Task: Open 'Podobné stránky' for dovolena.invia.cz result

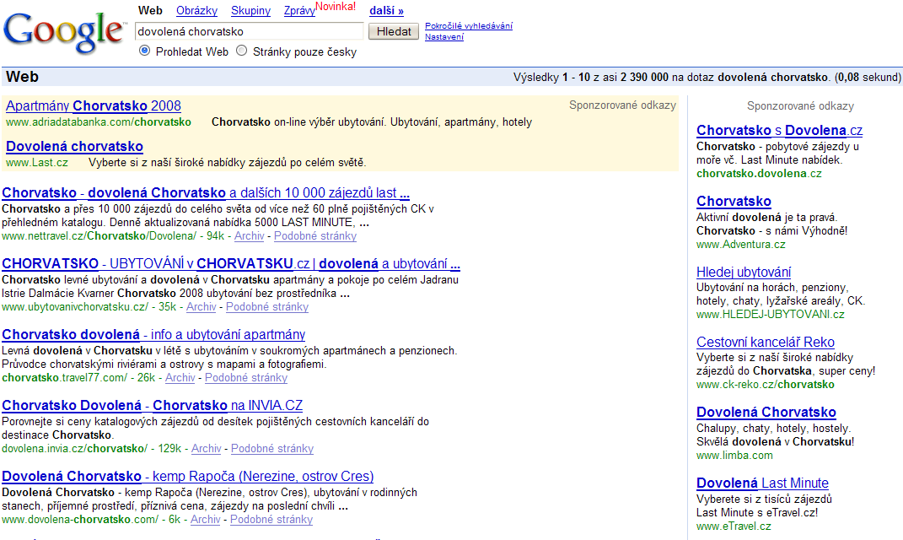Action: tap(272, 448)
